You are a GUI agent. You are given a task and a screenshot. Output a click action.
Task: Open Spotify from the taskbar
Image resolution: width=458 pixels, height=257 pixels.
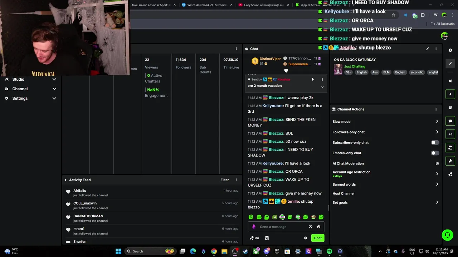[329, 251]
